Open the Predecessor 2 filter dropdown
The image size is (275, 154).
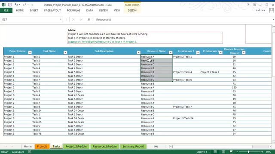(220, 52)
